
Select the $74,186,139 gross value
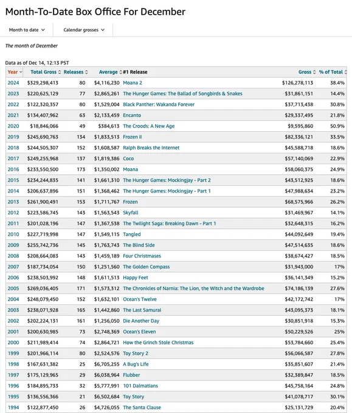coord(299,288)
